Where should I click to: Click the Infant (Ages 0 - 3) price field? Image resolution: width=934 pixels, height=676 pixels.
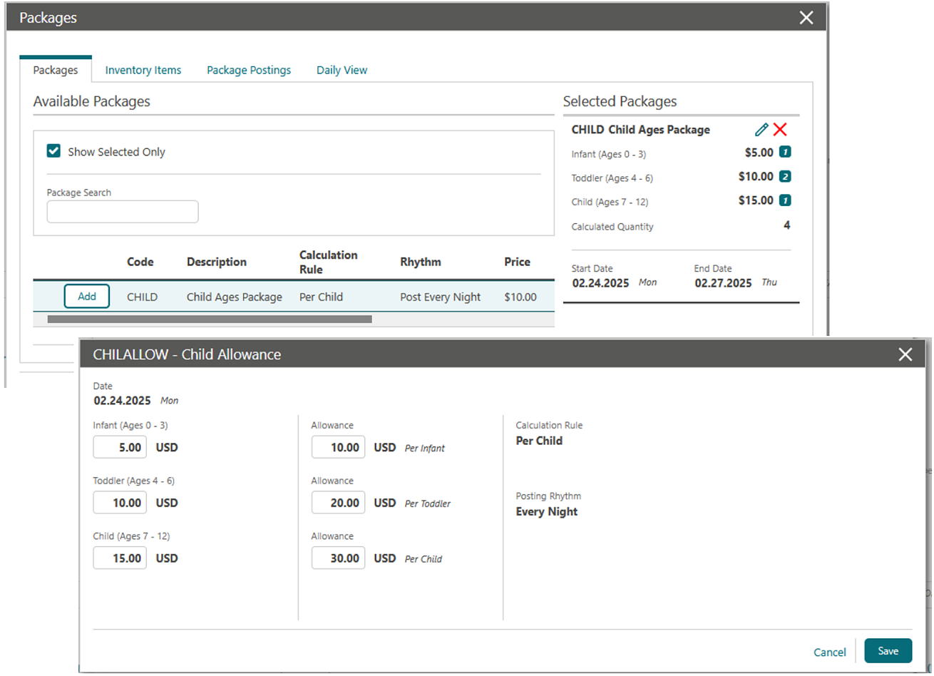tap(120, 447)
